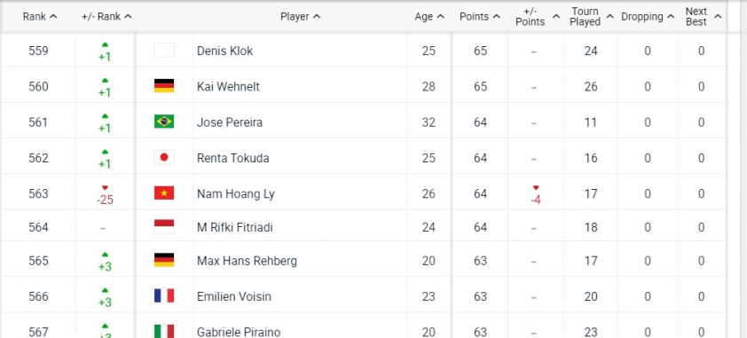Sort by Tourn Played column header
The image size is (747, 338).
pos(592,17)
